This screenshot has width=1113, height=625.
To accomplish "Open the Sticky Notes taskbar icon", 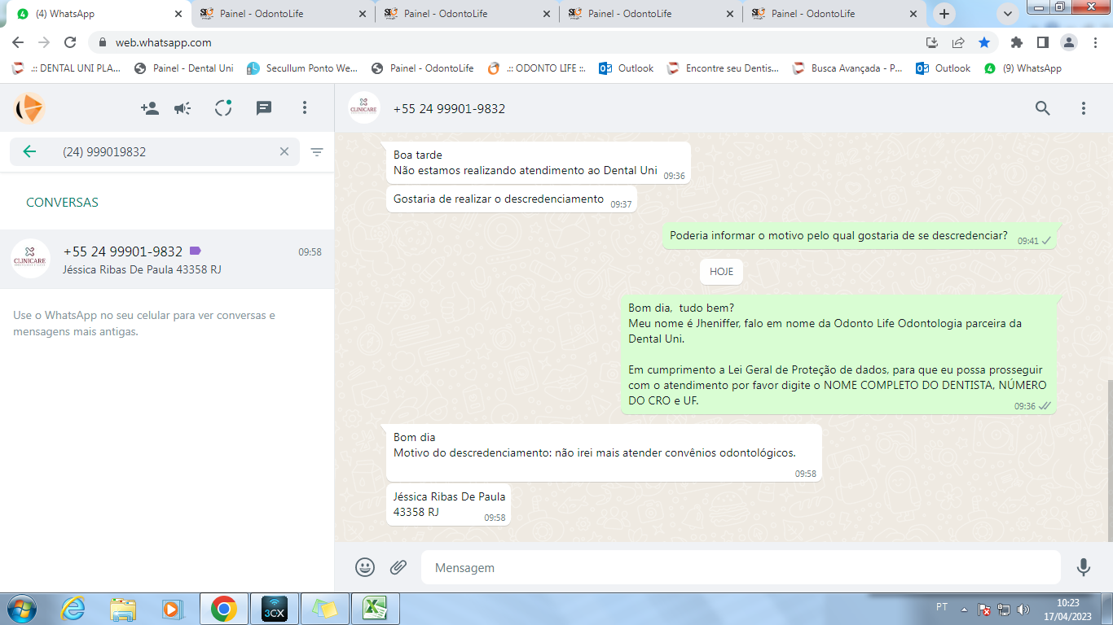I will 324,609.
